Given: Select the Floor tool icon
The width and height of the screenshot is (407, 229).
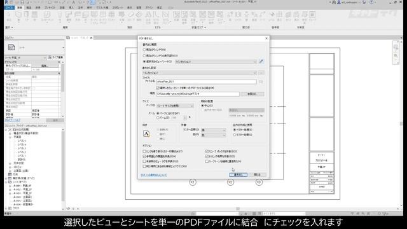Looking at the screenshot, I should click(85, 15).
